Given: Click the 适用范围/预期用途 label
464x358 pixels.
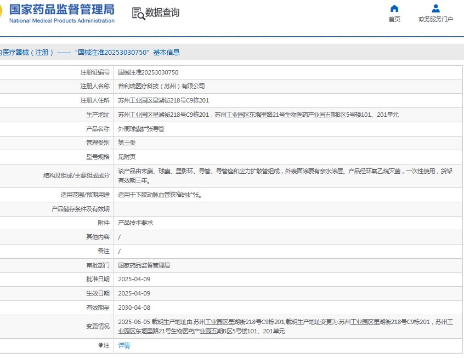Looking at the screenshot, I should pyautogui.click(x=85, y=195).
